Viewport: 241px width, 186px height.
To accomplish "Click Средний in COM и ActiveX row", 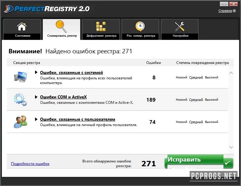I will click(x=196, y=100).
